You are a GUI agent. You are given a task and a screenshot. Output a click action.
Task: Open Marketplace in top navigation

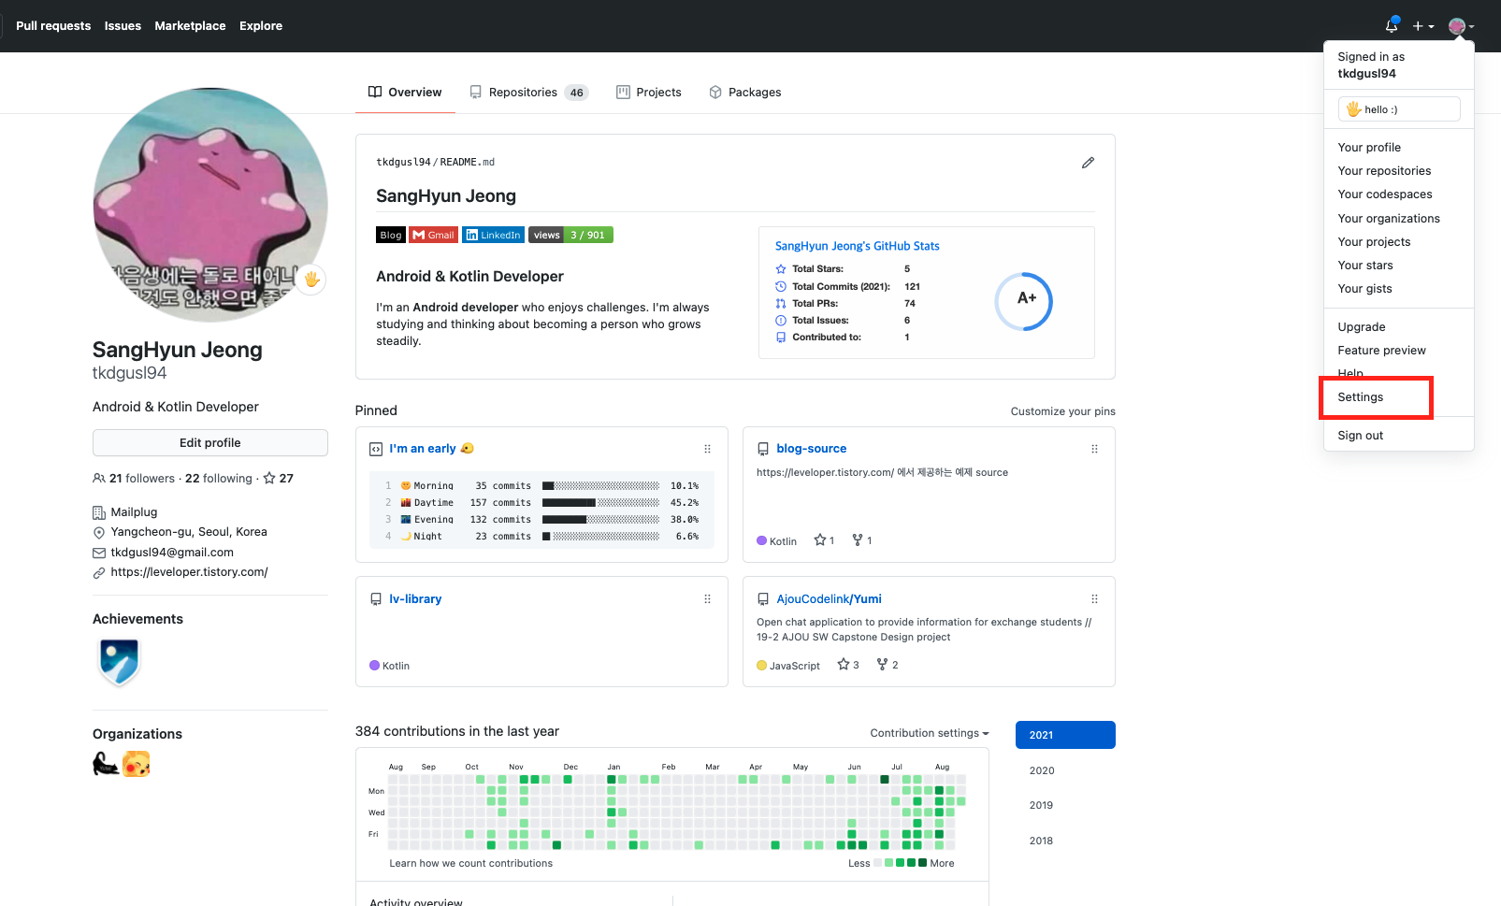(x=190, y=26)
